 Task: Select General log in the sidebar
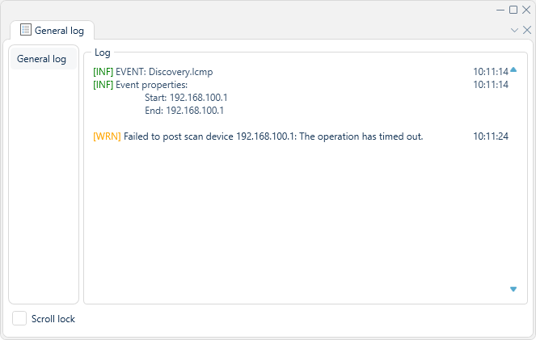(44, 59)
